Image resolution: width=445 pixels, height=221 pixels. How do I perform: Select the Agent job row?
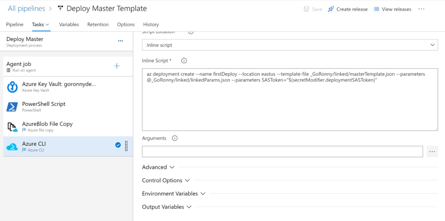point(68,66)
